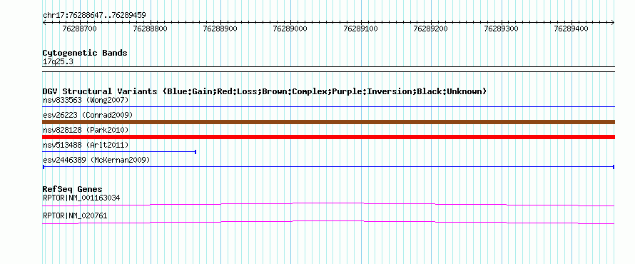Click the chr17:76288647..76289459 region label
Image resolution: width=635 pixels, height=264 pixels.
pos(94,16)
